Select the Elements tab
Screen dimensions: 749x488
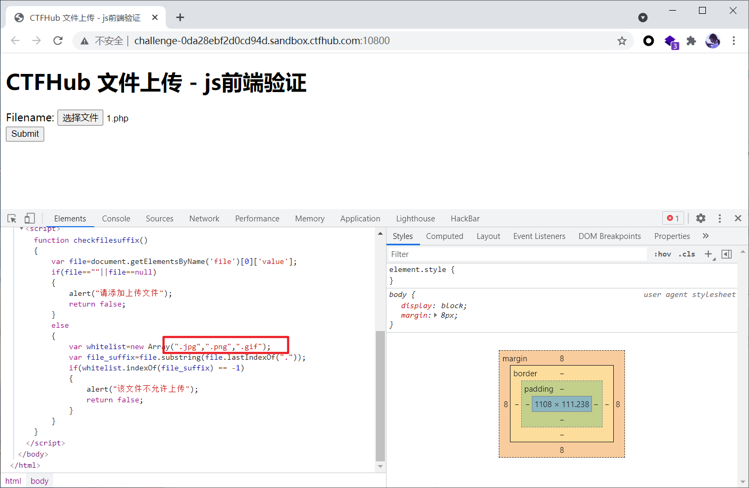[70, 219]
